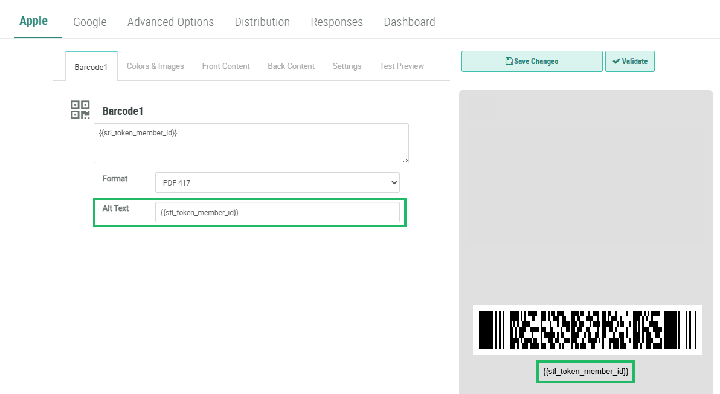Viewport: 720px width, 394px height.
Task: Click the alt text label under the barcode preview
Action: coord(585,372)
